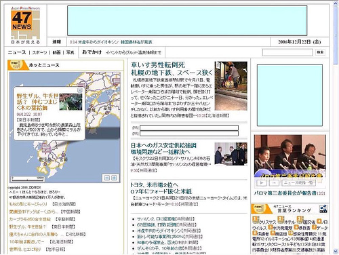
Task: Close the map news popup
Action: [80, 90]
